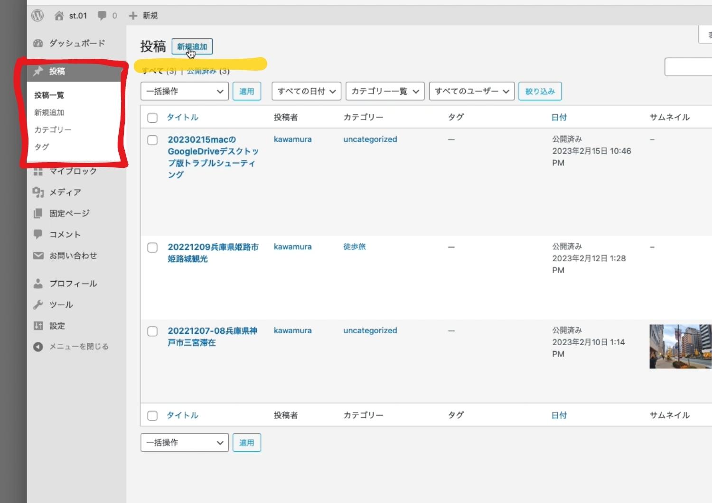Select 新規追加 in the sidebar submenu
The image size is (712, 503).
pyautogui.click(x=49, y=112)
